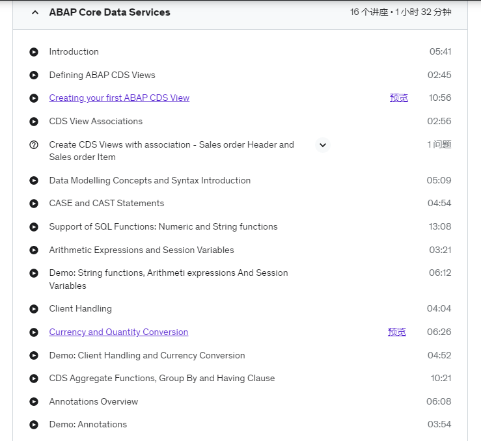Viewport: 481px width, 441px height.
Task: Open Creating your first ABAP CDS View link
Action: pos(119,98)
